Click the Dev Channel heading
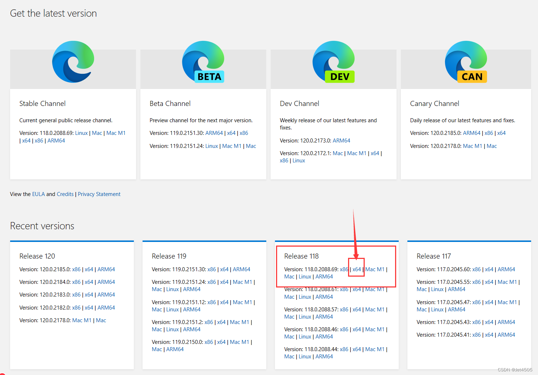The image size is (538, 375). 300,104
